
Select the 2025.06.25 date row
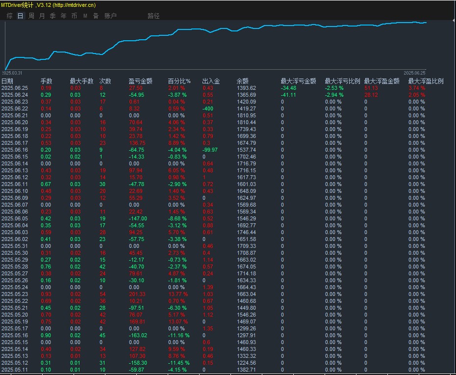(15, 88)
